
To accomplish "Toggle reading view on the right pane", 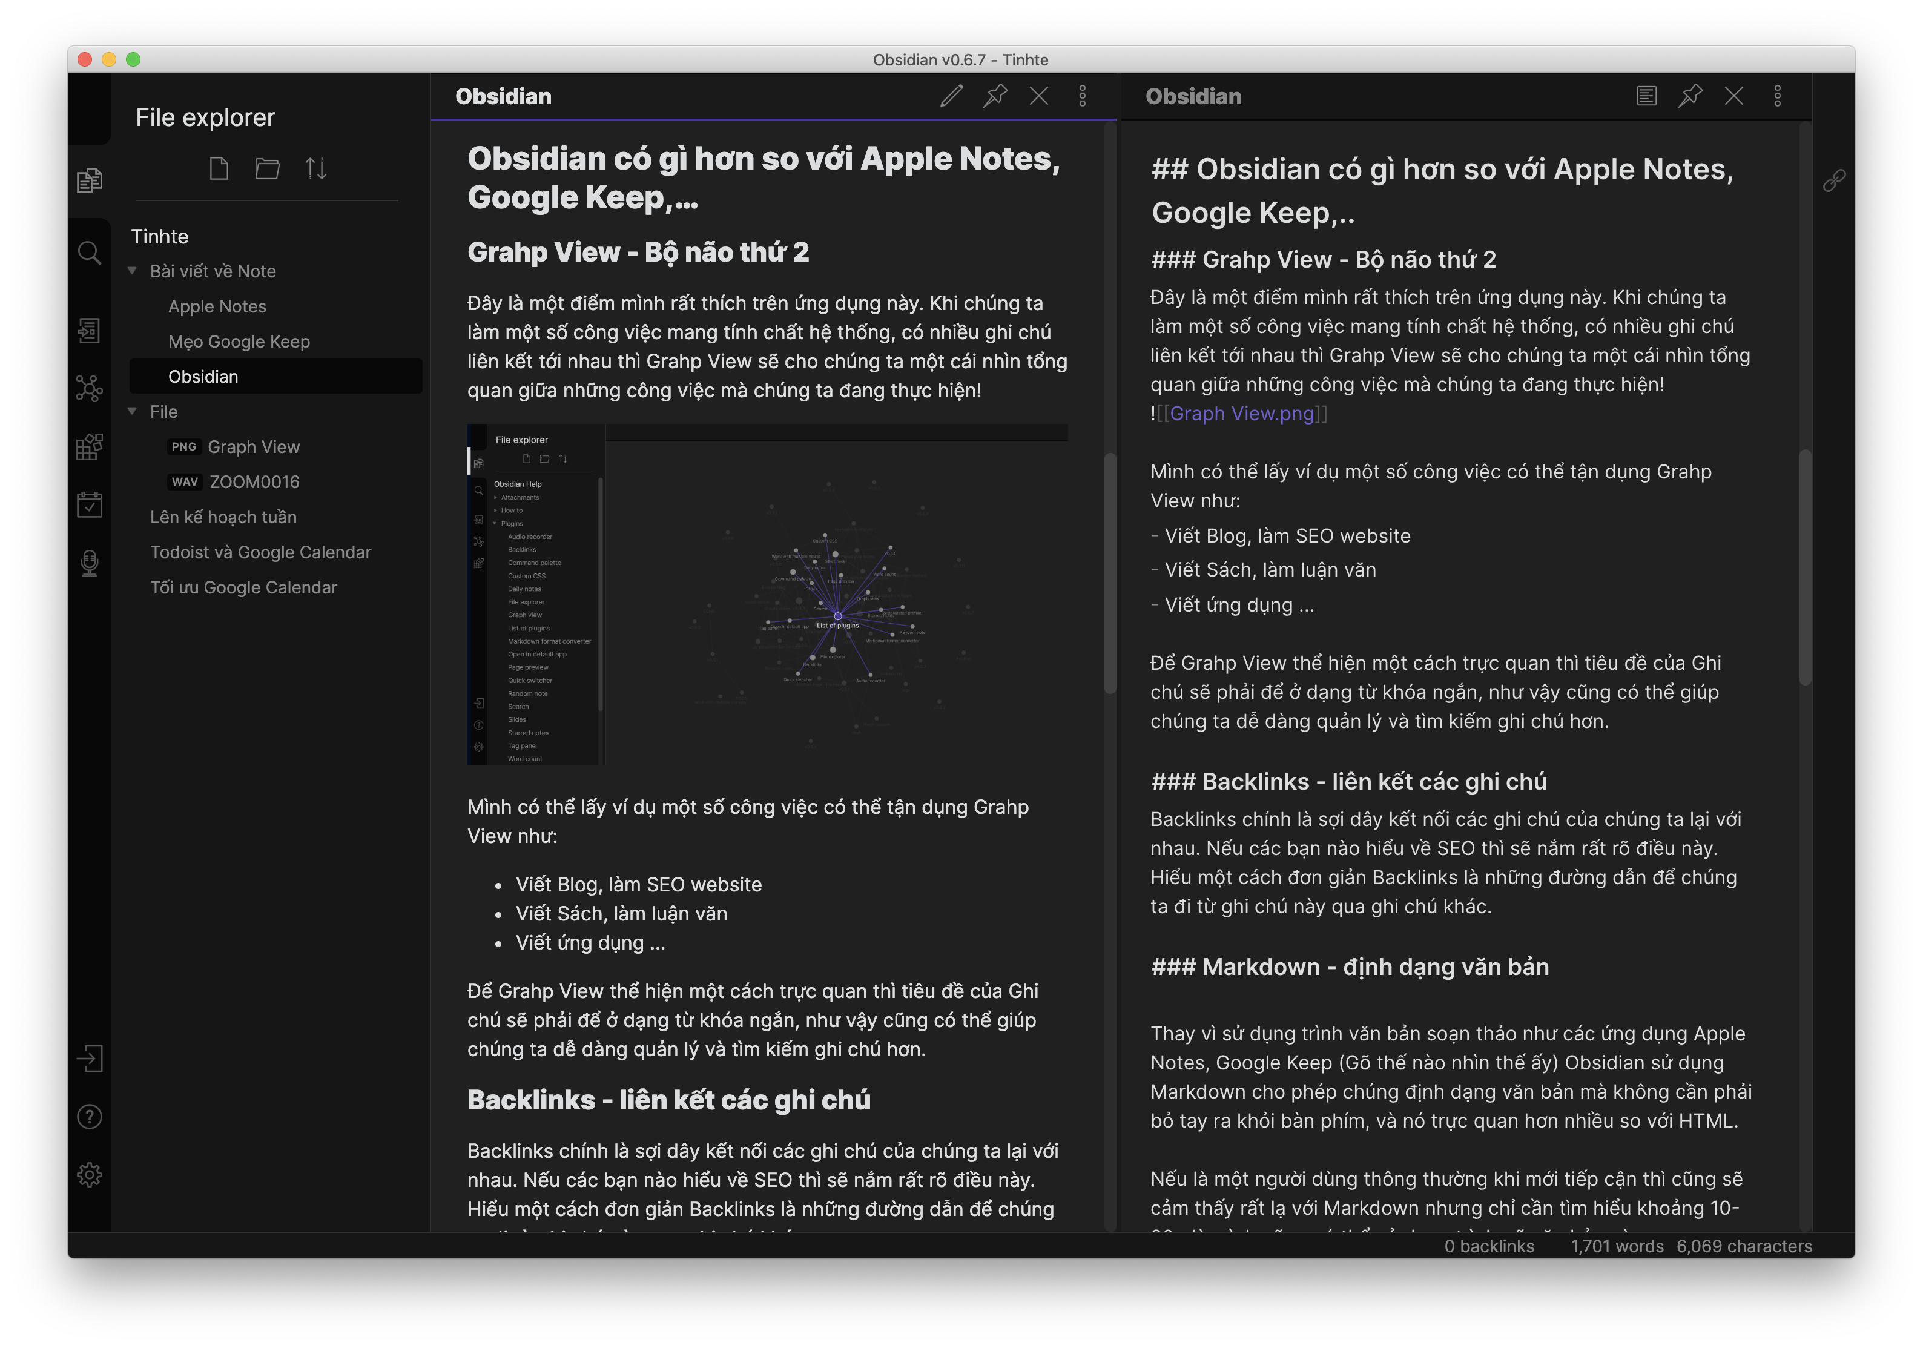I will point(1646,96).
